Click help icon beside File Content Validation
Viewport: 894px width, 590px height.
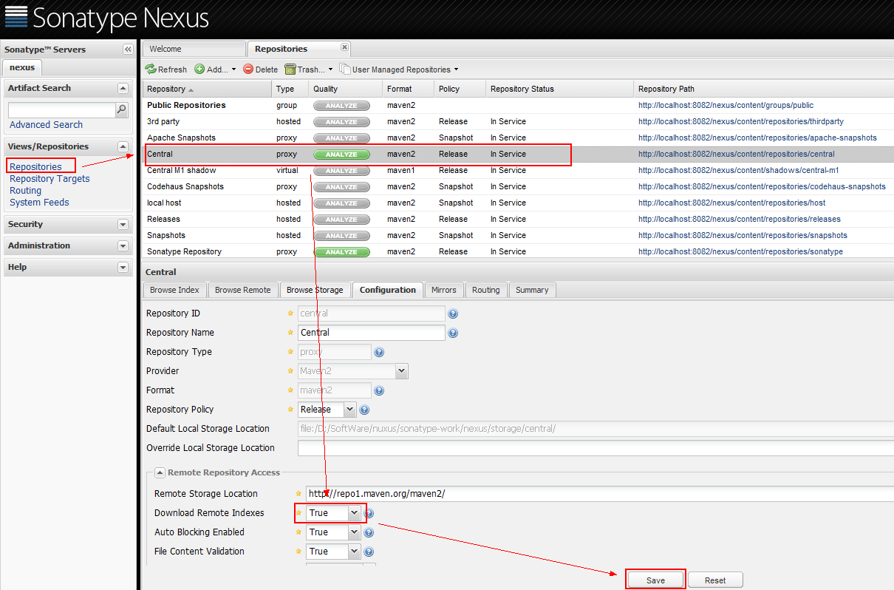coord(369,552)
